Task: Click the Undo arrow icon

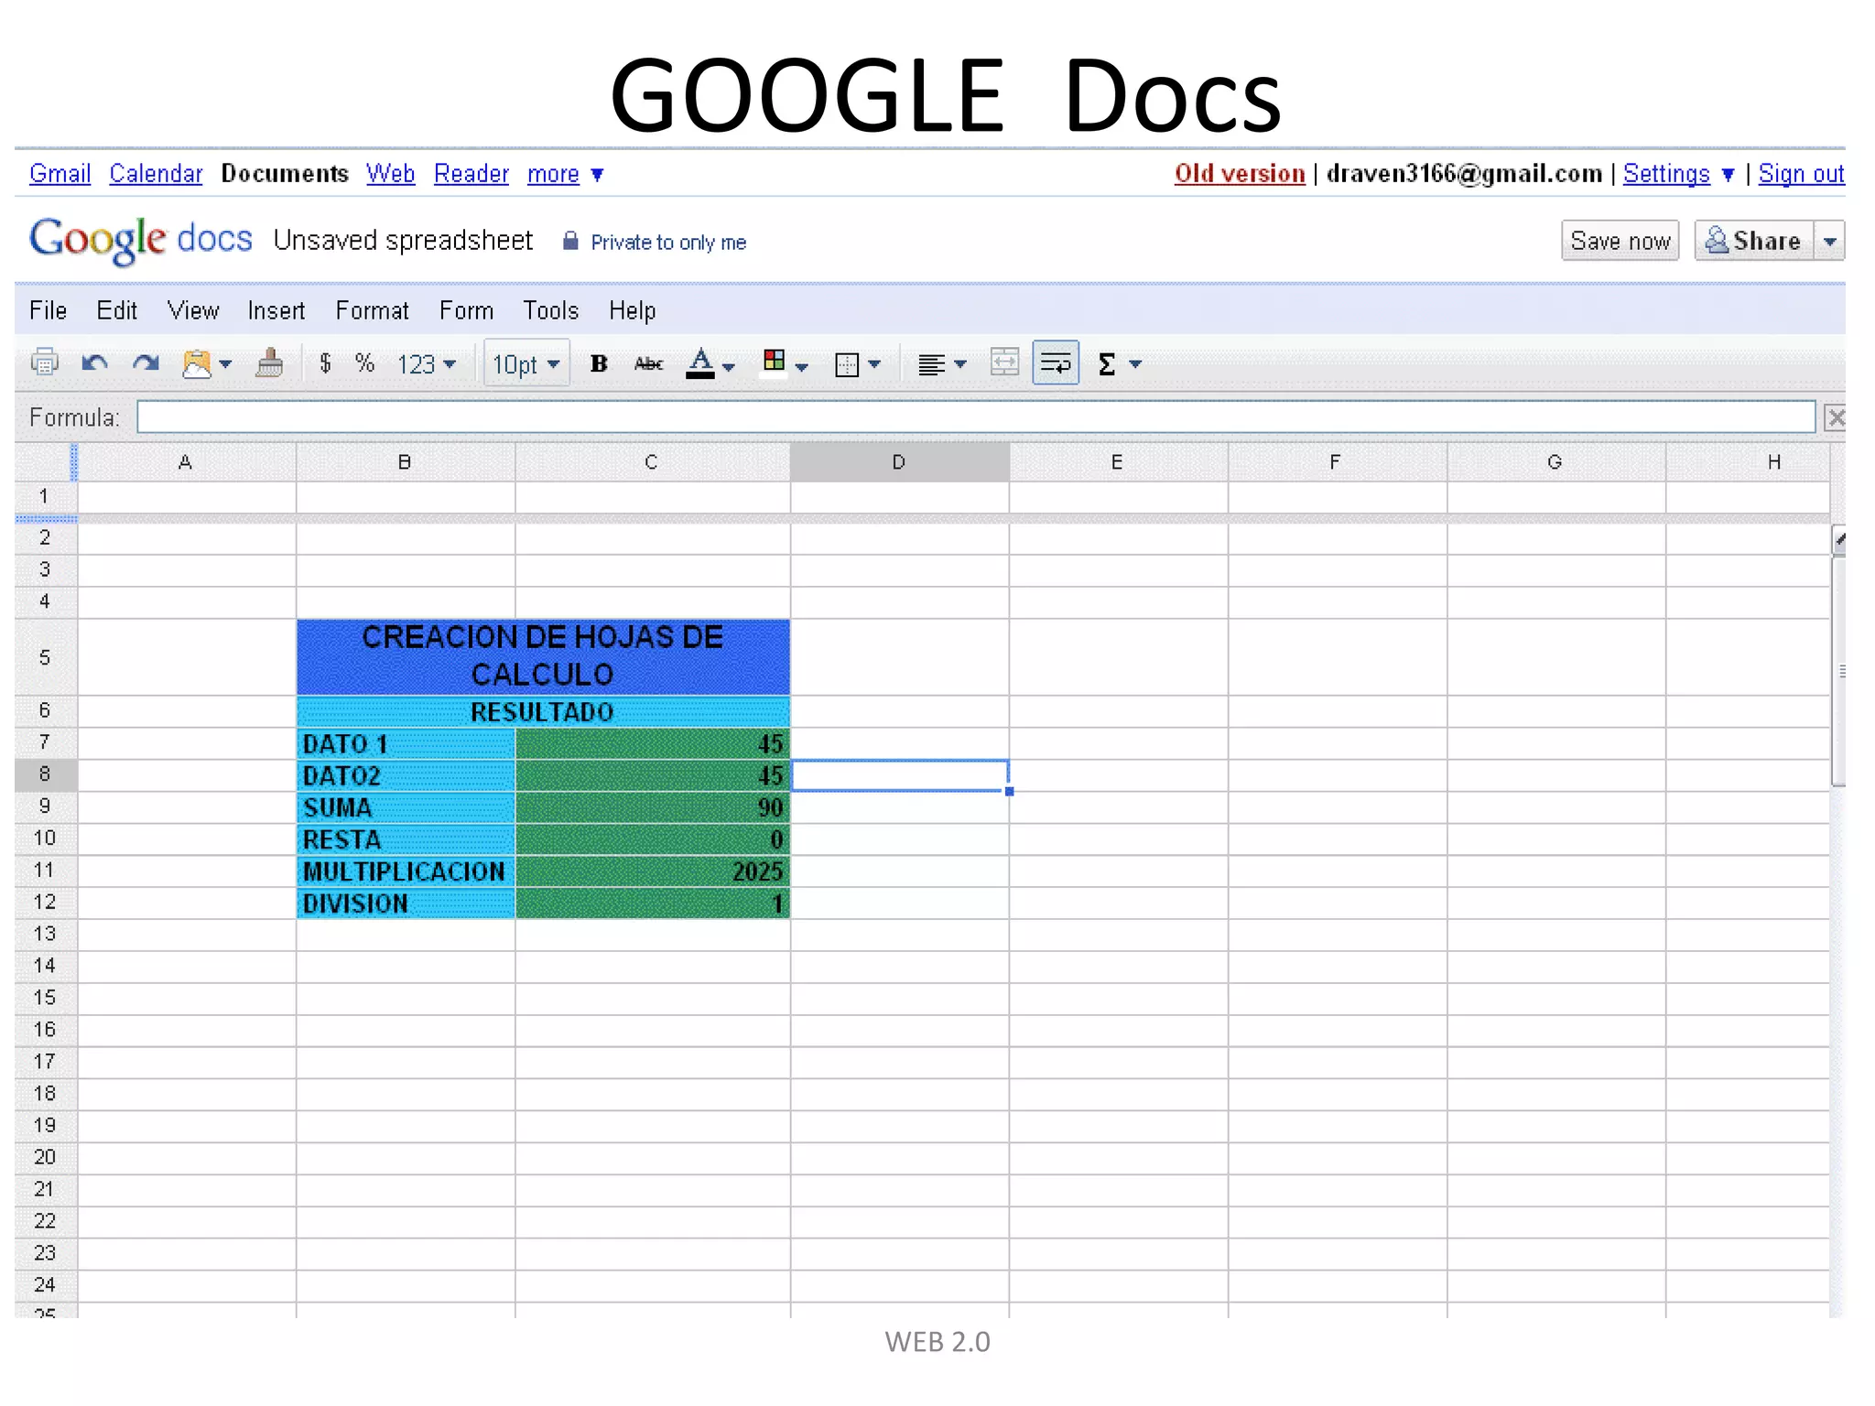Action: click(x=94, y=364)
